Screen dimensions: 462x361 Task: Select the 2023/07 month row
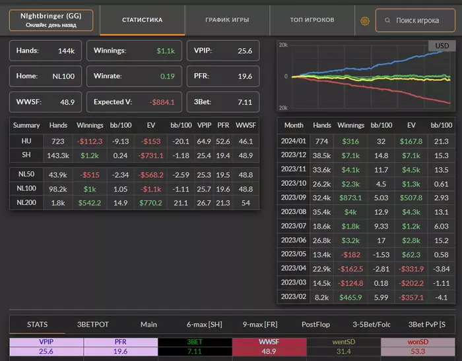(x=366, y=226)
